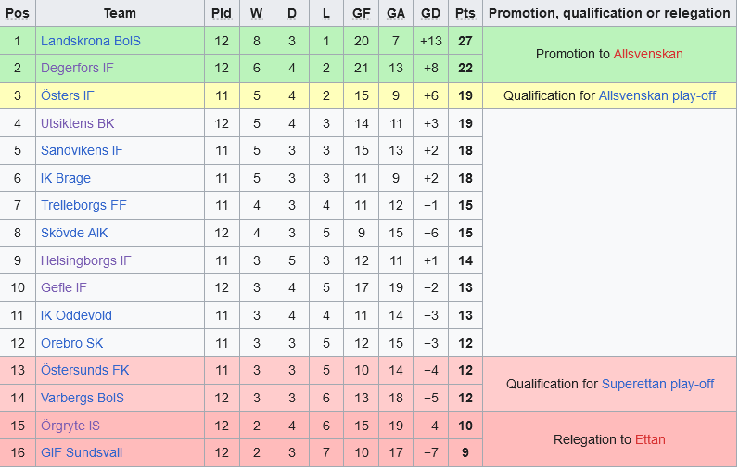Open Östersunds FK team link

84,370
